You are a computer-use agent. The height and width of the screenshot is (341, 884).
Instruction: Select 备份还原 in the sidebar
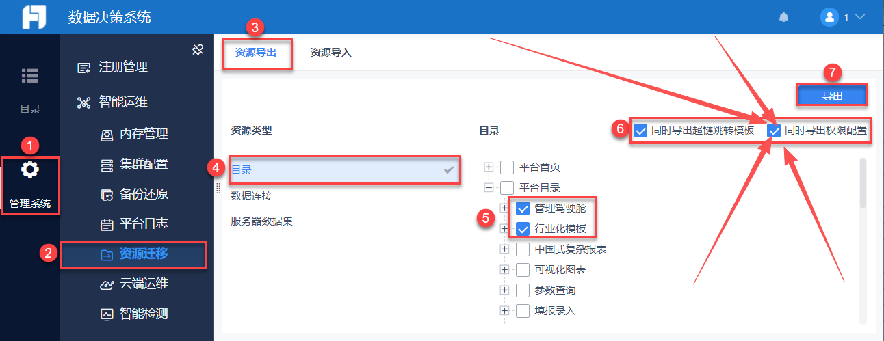pos(144,194)
